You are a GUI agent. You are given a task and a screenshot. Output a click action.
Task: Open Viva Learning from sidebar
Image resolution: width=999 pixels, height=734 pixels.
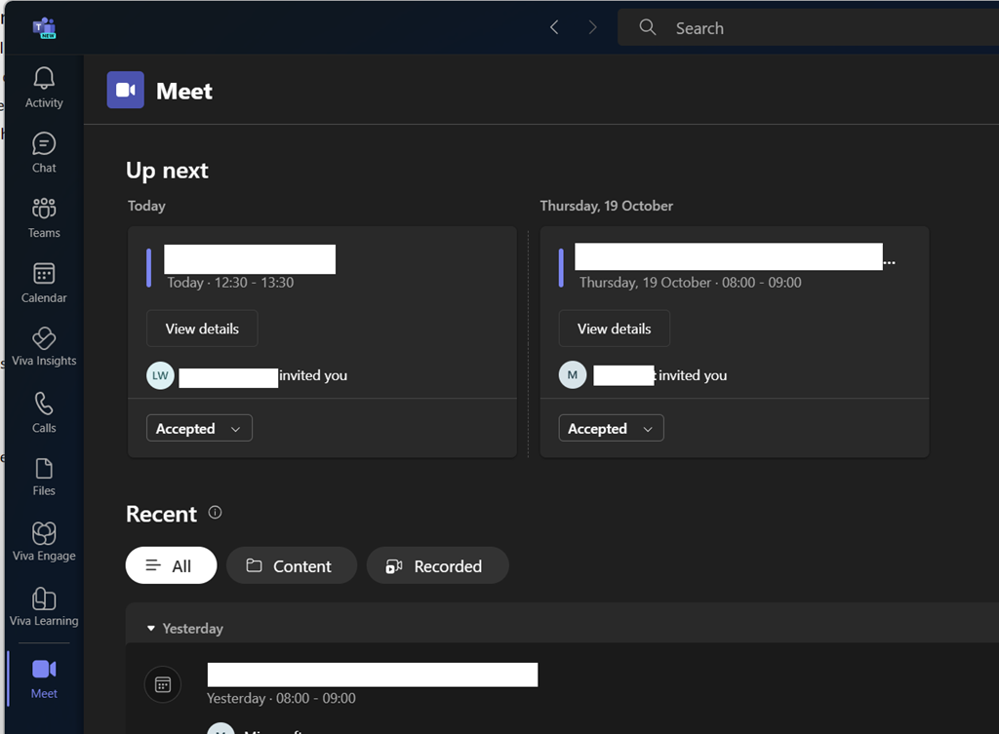tap(44, 606)
